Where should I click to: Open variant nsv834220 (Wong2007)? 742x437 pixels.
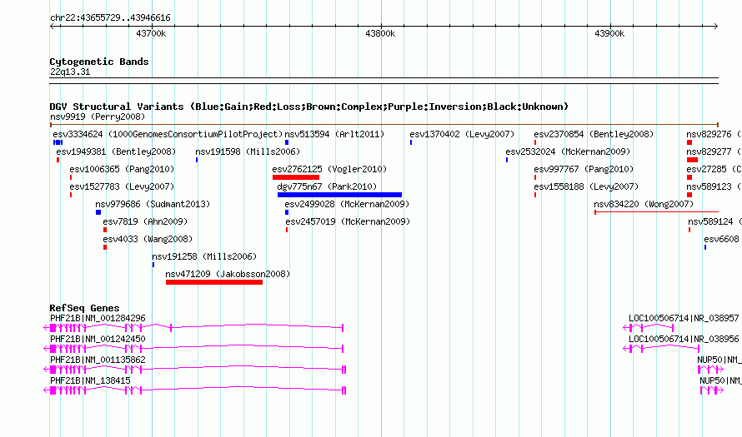[x=644, y=204]
